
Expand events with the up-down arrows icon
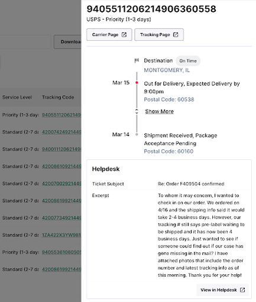click(137, 111)
